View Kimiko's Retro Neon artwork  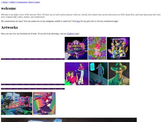44,103
